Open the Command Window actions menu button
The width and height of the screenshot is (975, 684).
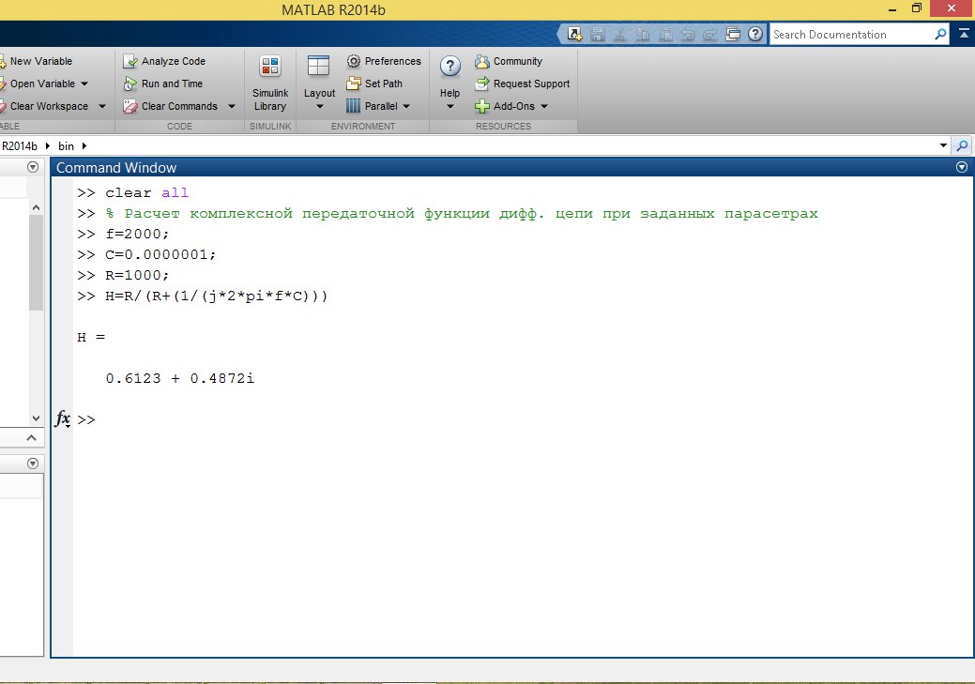[x=961, y=167]
